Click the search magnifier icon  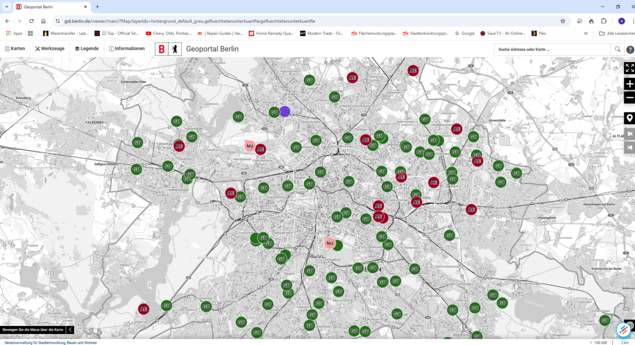[617, 49]
